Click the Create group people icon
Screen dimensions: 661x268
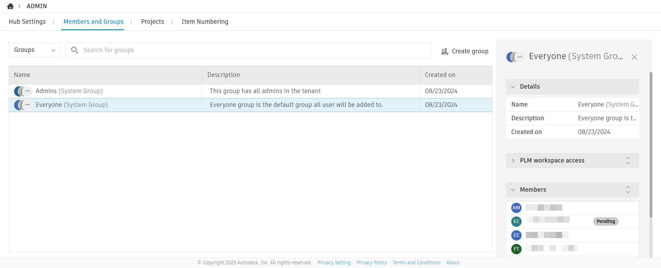click(x=445, y=51)
